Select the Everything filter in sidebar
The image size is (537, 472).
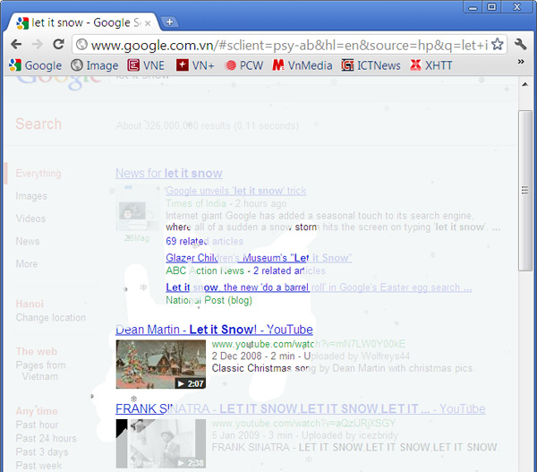[x=38, y=174]
